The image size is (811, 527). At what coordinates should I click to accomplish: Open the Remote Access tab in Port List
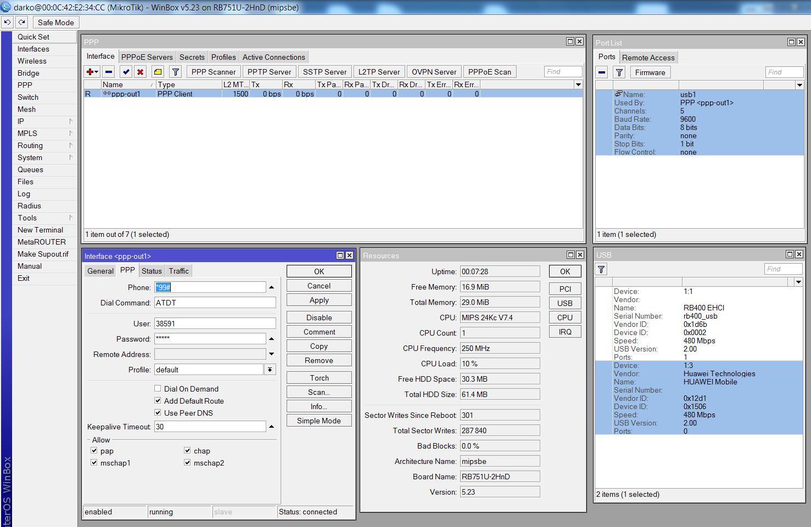[x=648, y=57]
